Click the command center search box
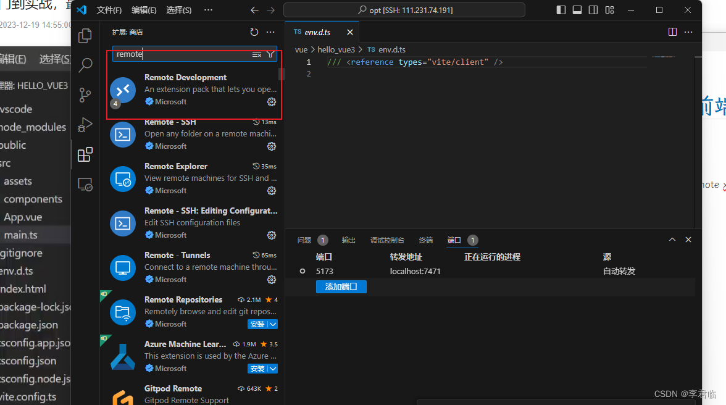726x405 pixels. pyautogui.click(x=404, y=10)
